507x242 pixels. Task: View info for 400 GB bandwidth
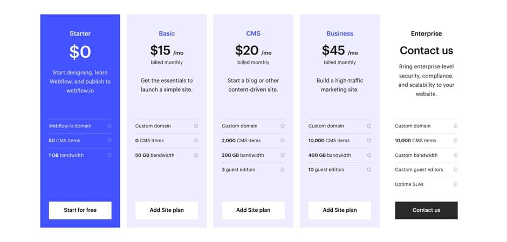(369, 155)
